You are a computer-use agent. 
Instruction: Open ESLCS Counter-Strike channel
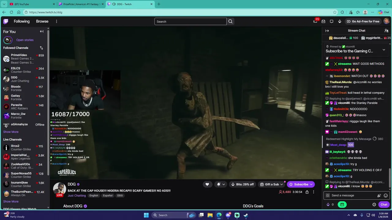(24, 70)
